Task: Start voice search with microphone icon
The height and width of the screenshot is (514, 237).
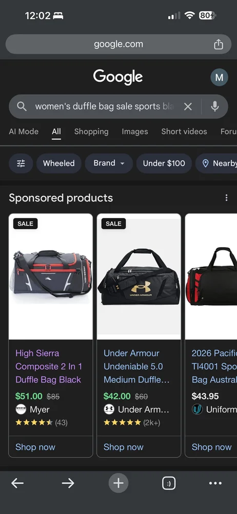Action: (x=215, y=106)
